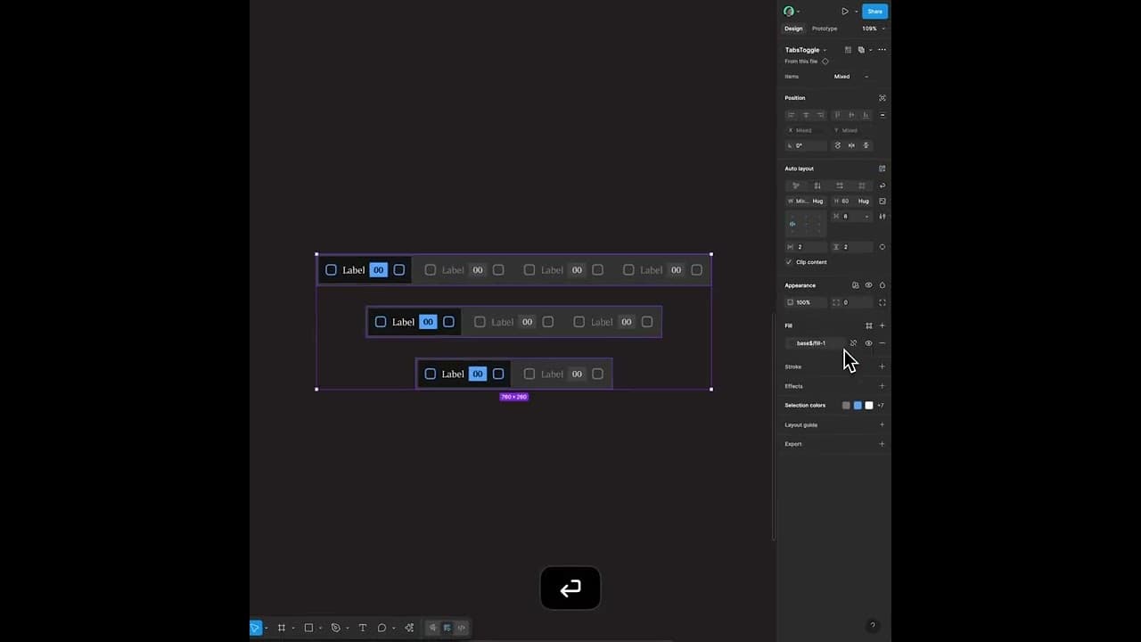This screenshot has height=642, width=1141.
Task: Switch to Dev Mode code icon
Action: point(461,628)
